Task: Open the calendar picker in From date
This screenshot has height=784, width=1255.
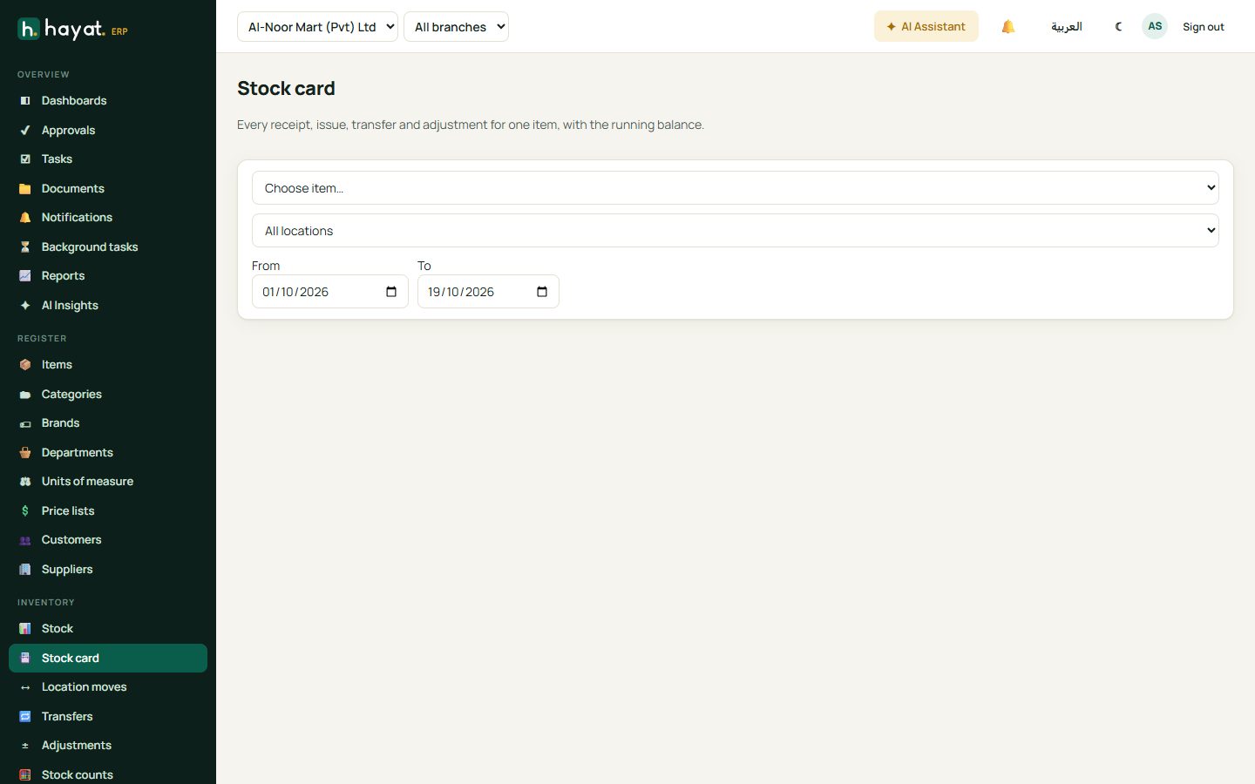Action: pos(391,292)
